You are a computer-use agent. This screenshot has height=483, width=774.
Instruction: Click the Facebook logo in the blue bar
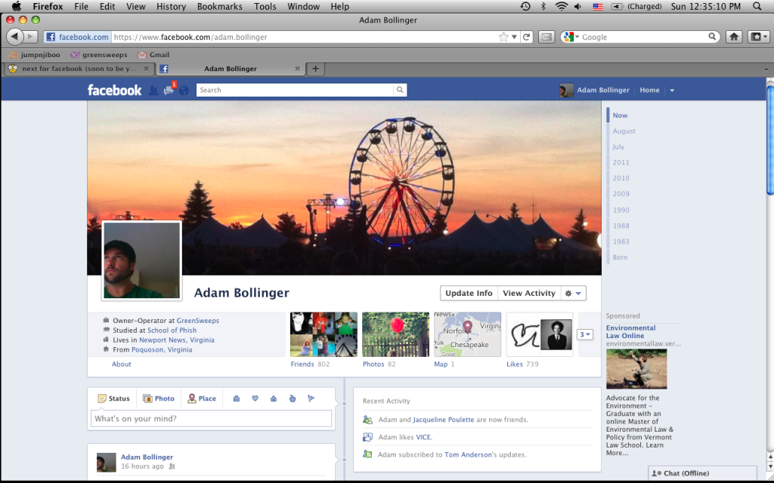coord(115,91)
